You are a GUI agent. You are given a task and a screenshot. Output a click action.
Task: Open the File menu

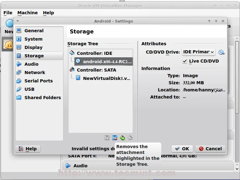click(8, 13)
